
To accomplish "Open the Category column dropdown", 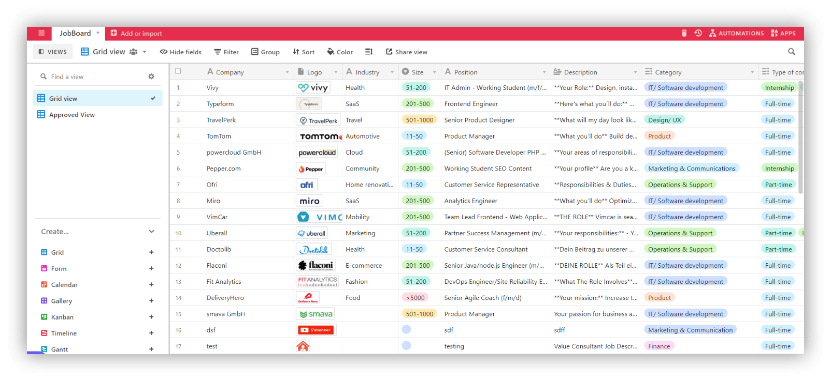I will pos(752,72).
